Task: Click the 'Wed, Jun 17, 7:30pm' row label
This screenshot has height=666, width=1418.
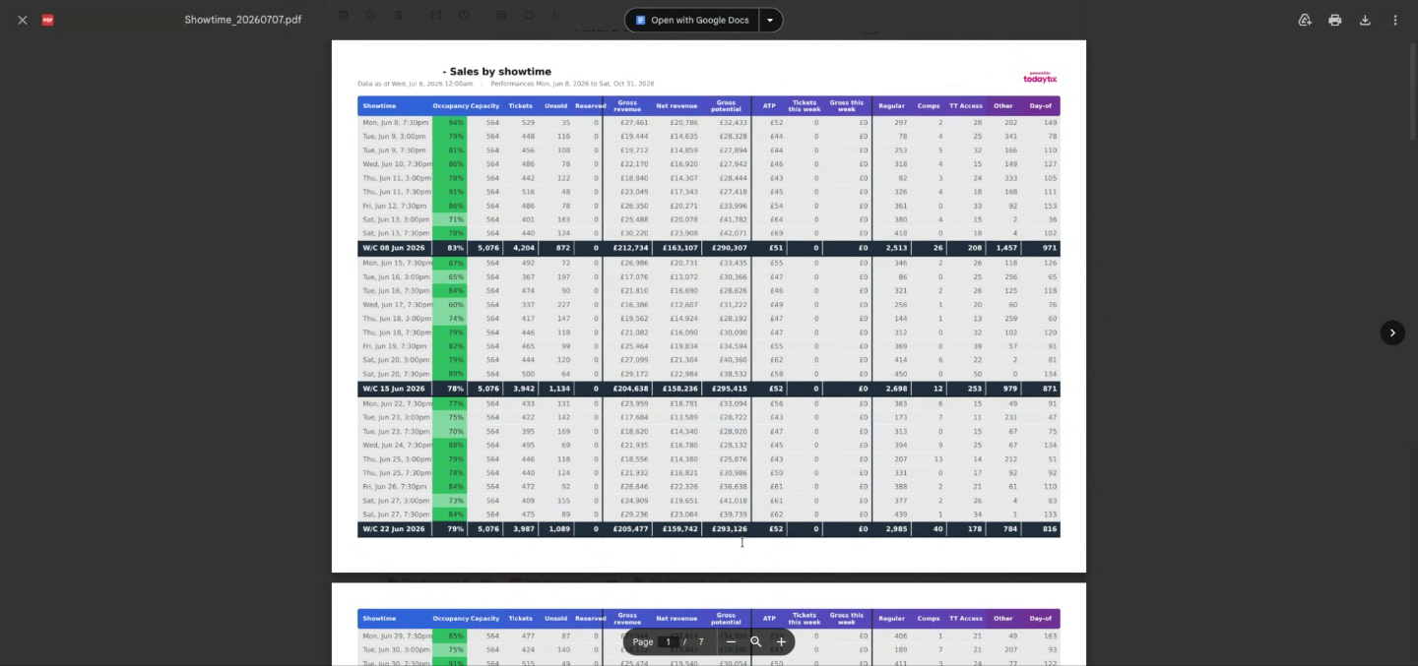Action: [397, 305]
